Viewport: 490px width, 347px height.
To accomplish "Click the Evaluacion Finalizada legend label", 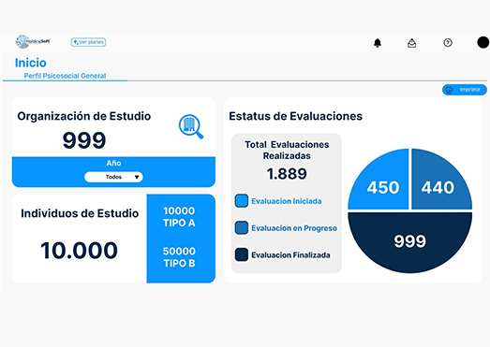I will [290, 255].
